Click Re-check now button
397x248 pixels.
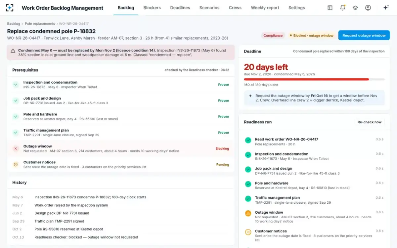(370, 122)
